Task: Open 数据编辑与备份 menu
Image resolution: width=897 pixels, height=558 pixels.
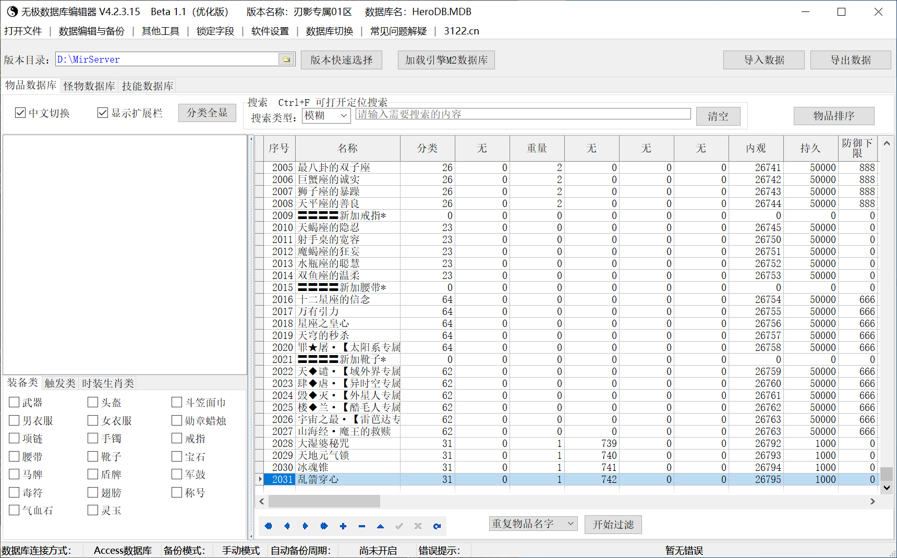Action: [92, 31]
